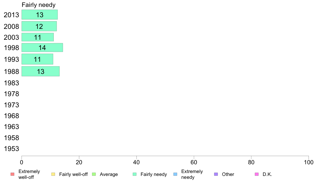Click the red Extremely well-off legend swatch
Image resolution: width=316 pixels, height=195 pixels.
[x=13, y=174]
